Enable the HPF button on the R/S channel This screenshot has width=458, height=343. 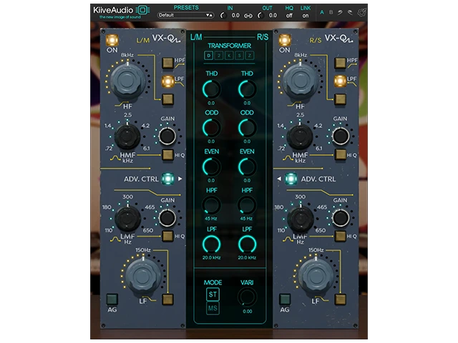pos(341,63)
